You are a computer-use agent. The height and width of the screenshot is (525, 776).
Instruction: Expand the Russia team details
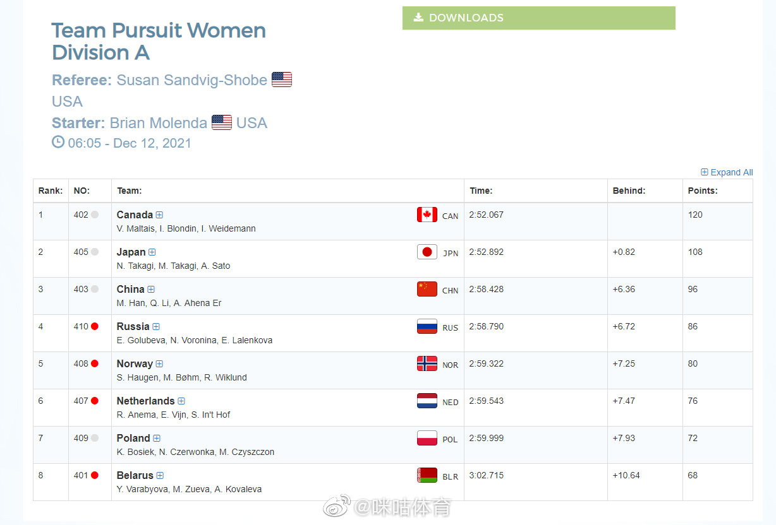pos(156,327)
